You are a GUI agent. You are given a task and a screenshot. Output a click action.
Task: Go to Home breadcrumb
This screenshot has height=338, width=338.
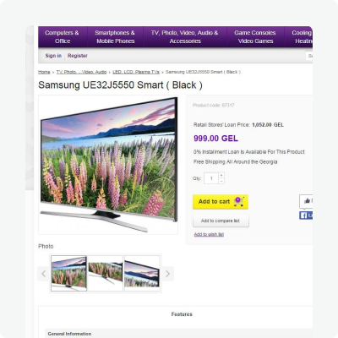[44, 72]
